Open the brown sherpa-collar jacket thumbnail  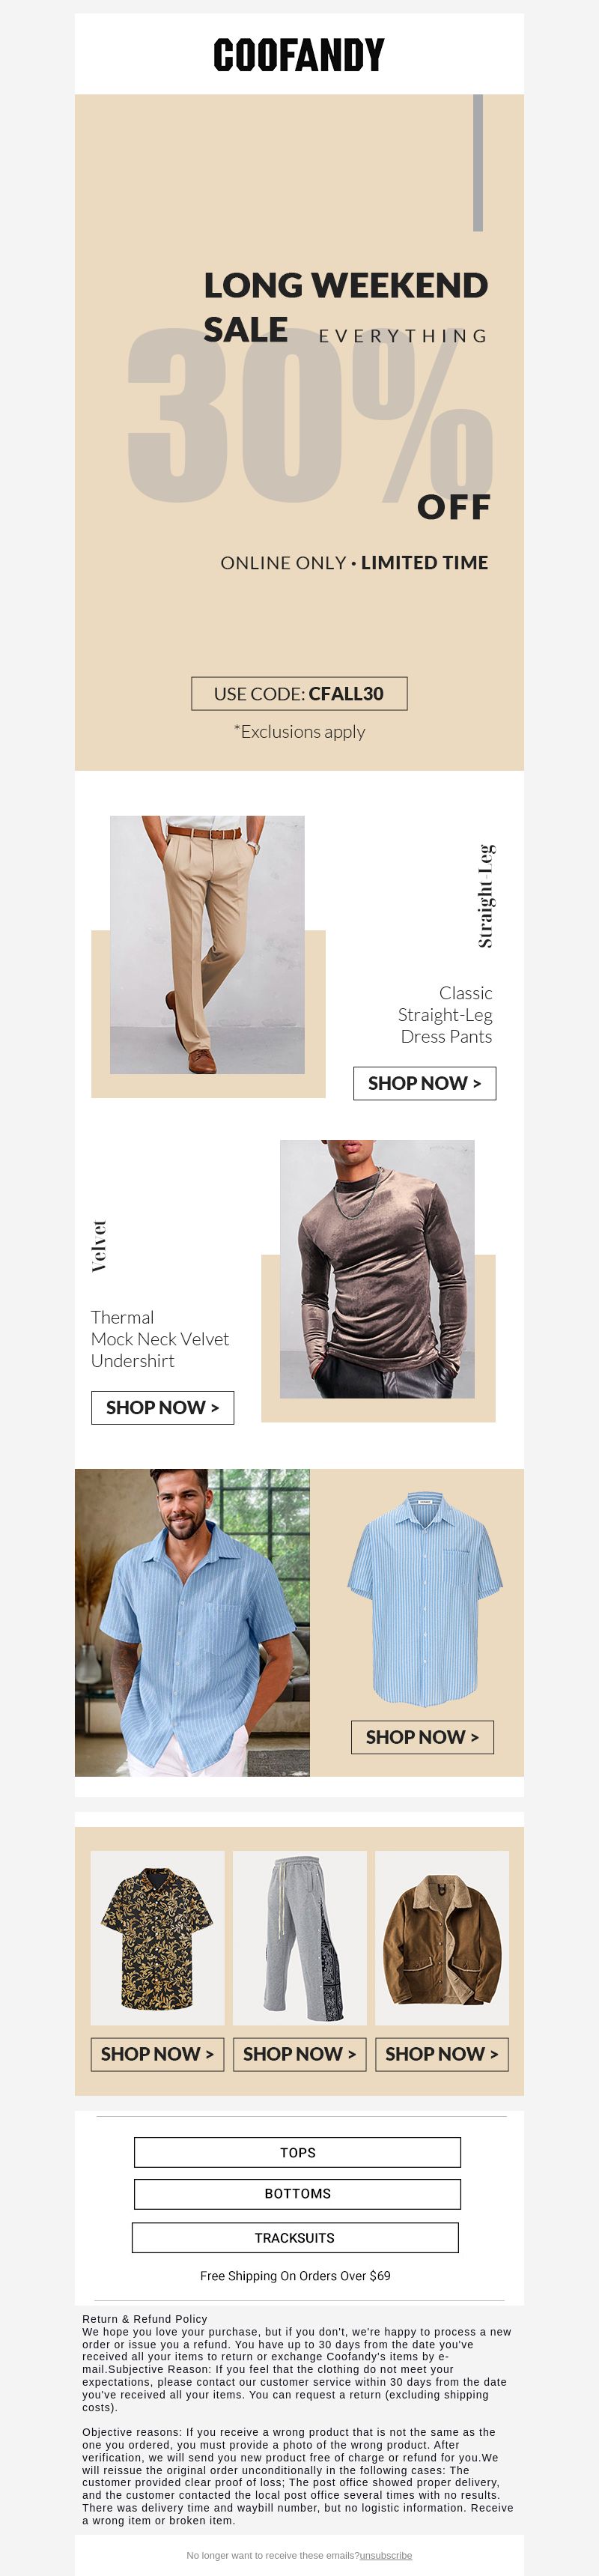tap(442, 1938)
